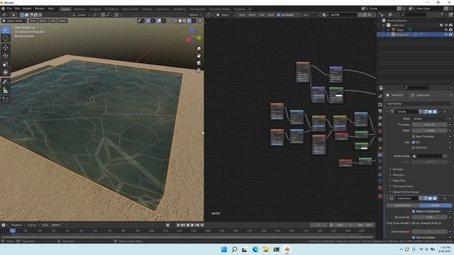Viewport: 454px width, 255px height.
Task: Enable the Only Rim checkbox
Action: pyautogui.click(x=414, y=147)
